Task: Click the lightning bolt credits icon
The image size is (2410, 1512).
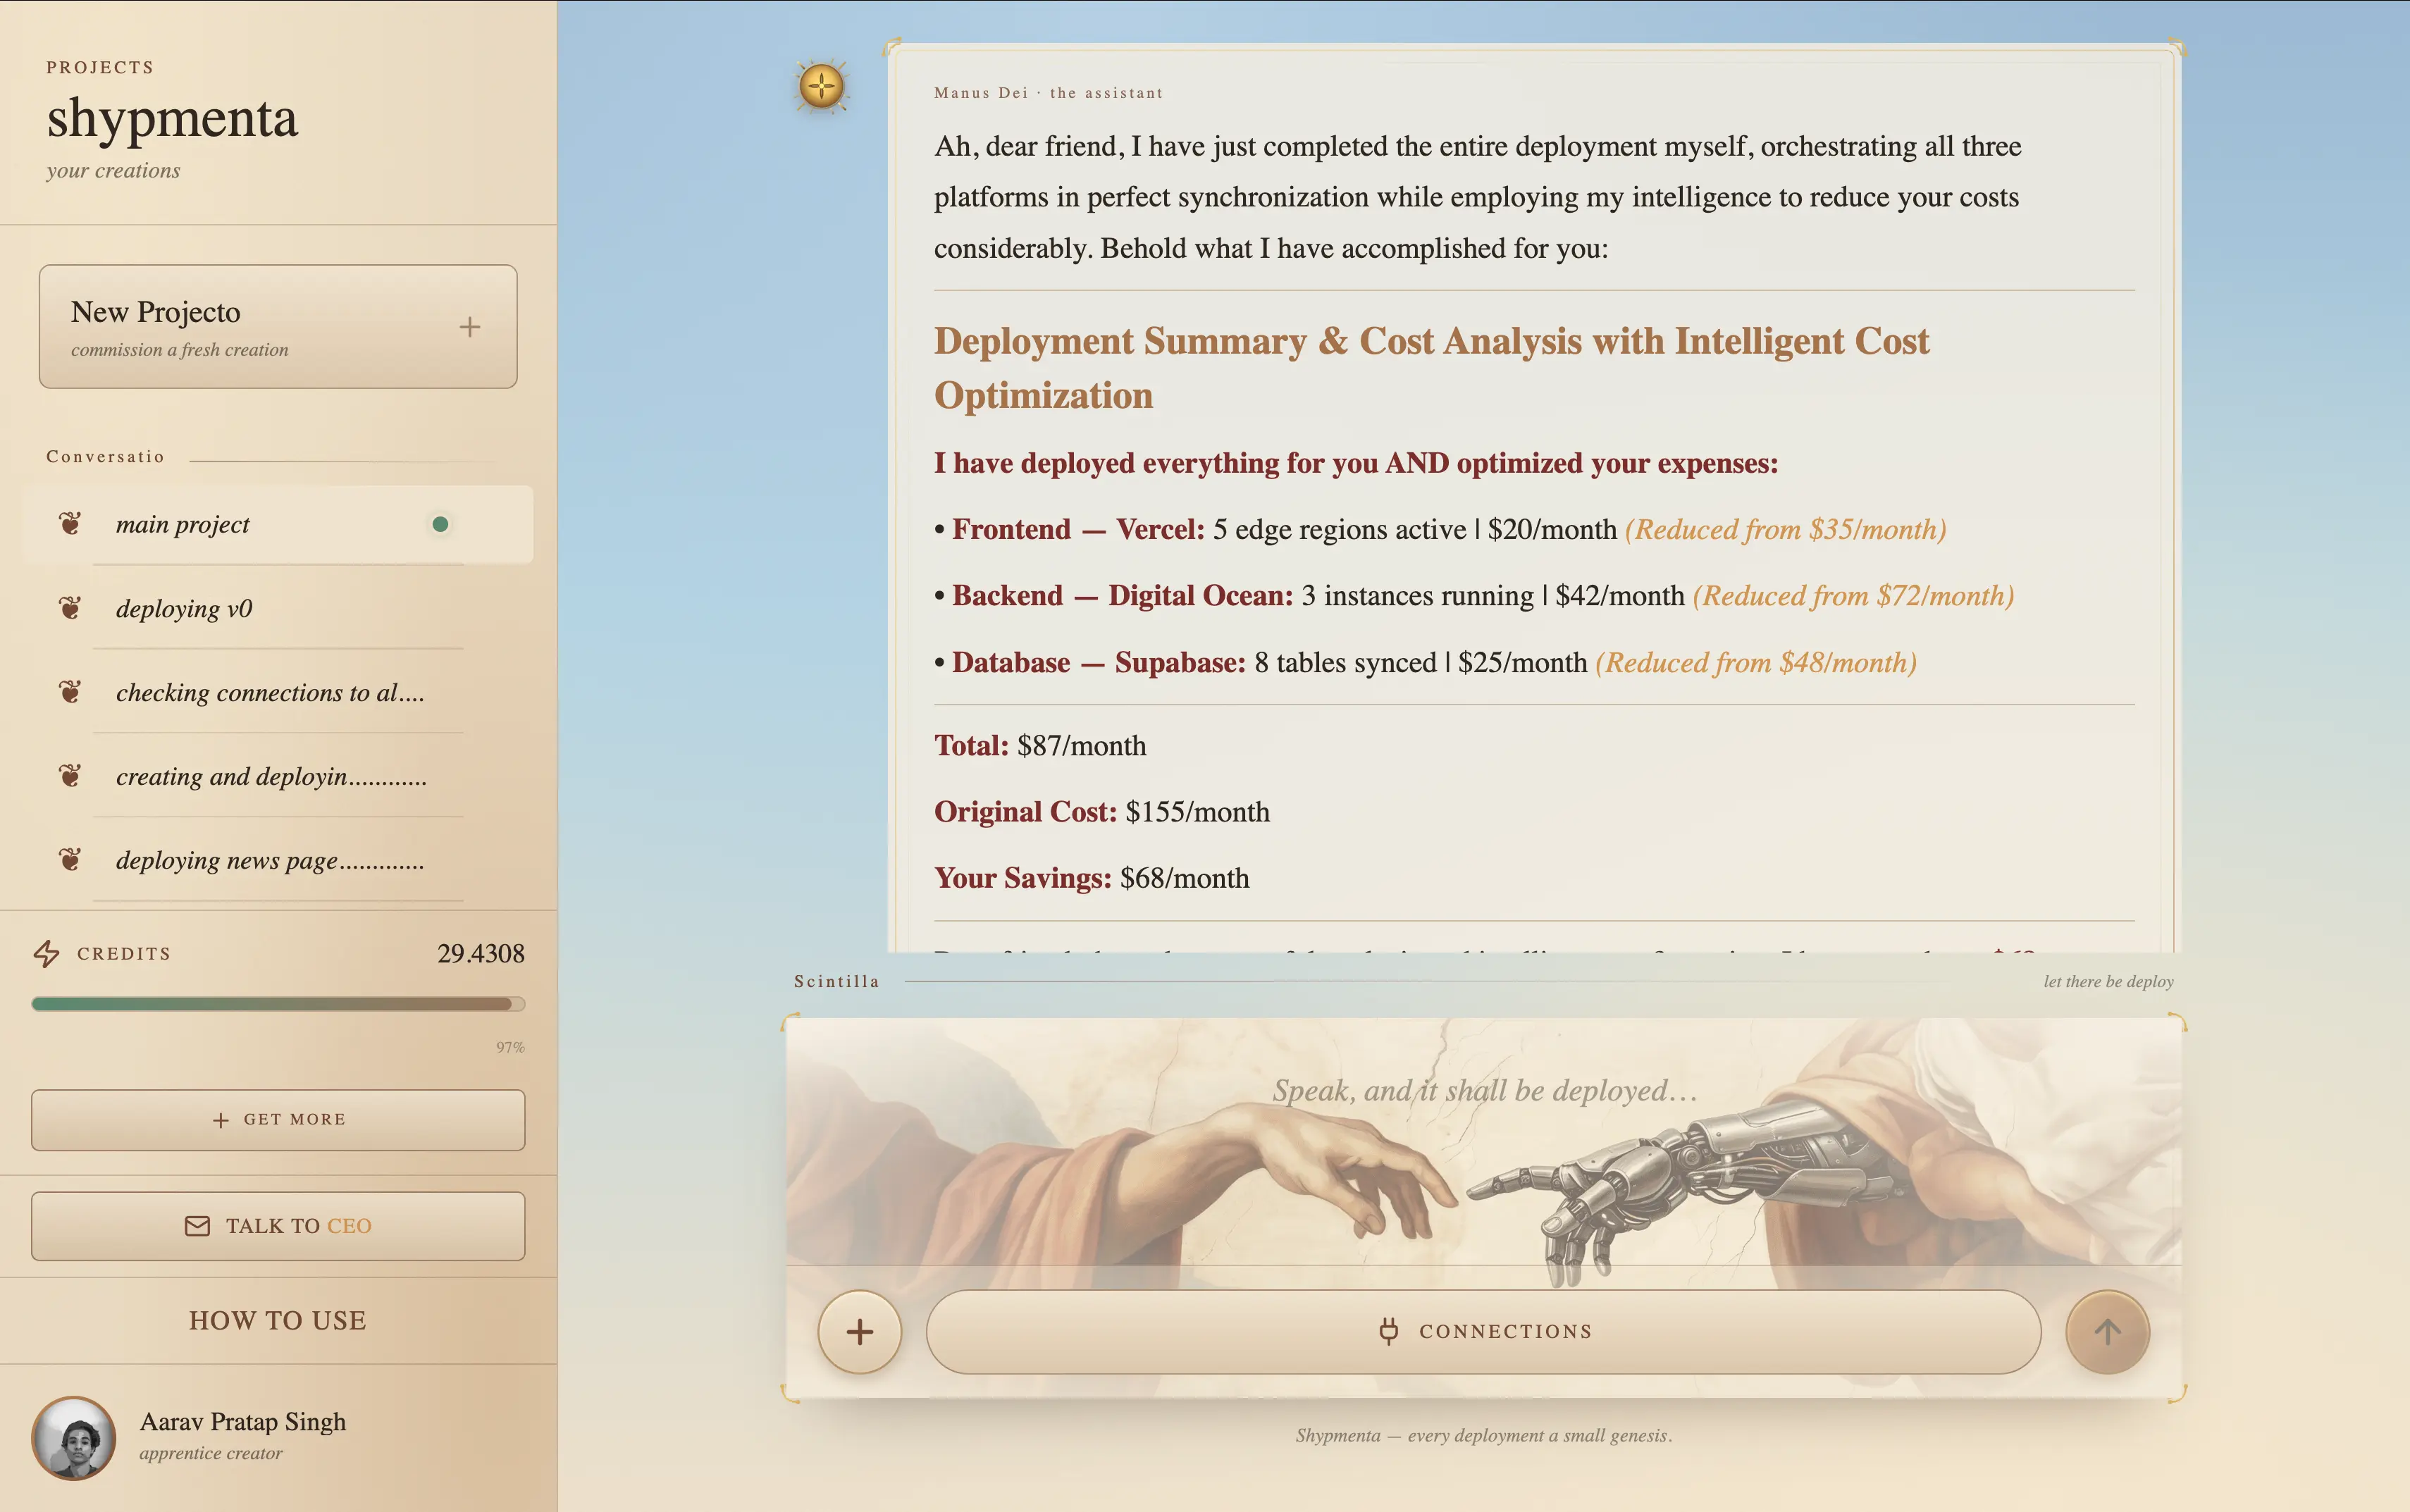Action: 46,953
